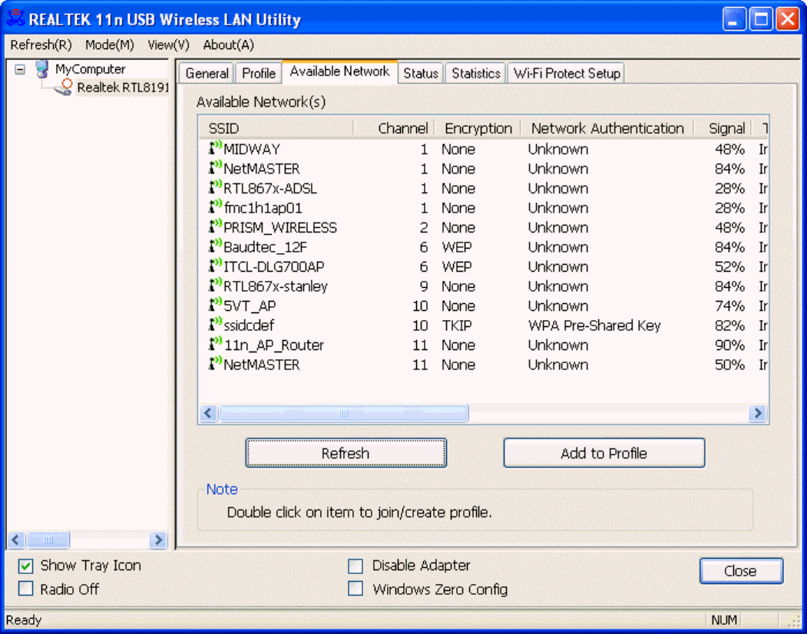The width and height of the screenshot is (807, 634).
Task: Select the PRISM_WIRELESS network name
Action: click(280, 227)
